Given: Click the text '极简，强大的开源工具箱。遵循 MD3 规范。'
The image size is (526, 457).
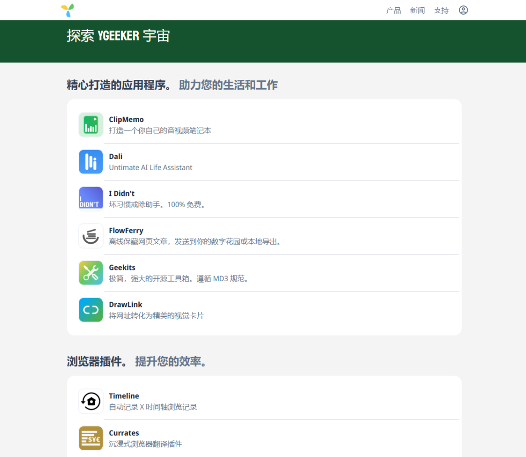Looking at the screenshot, I should 178,279.
